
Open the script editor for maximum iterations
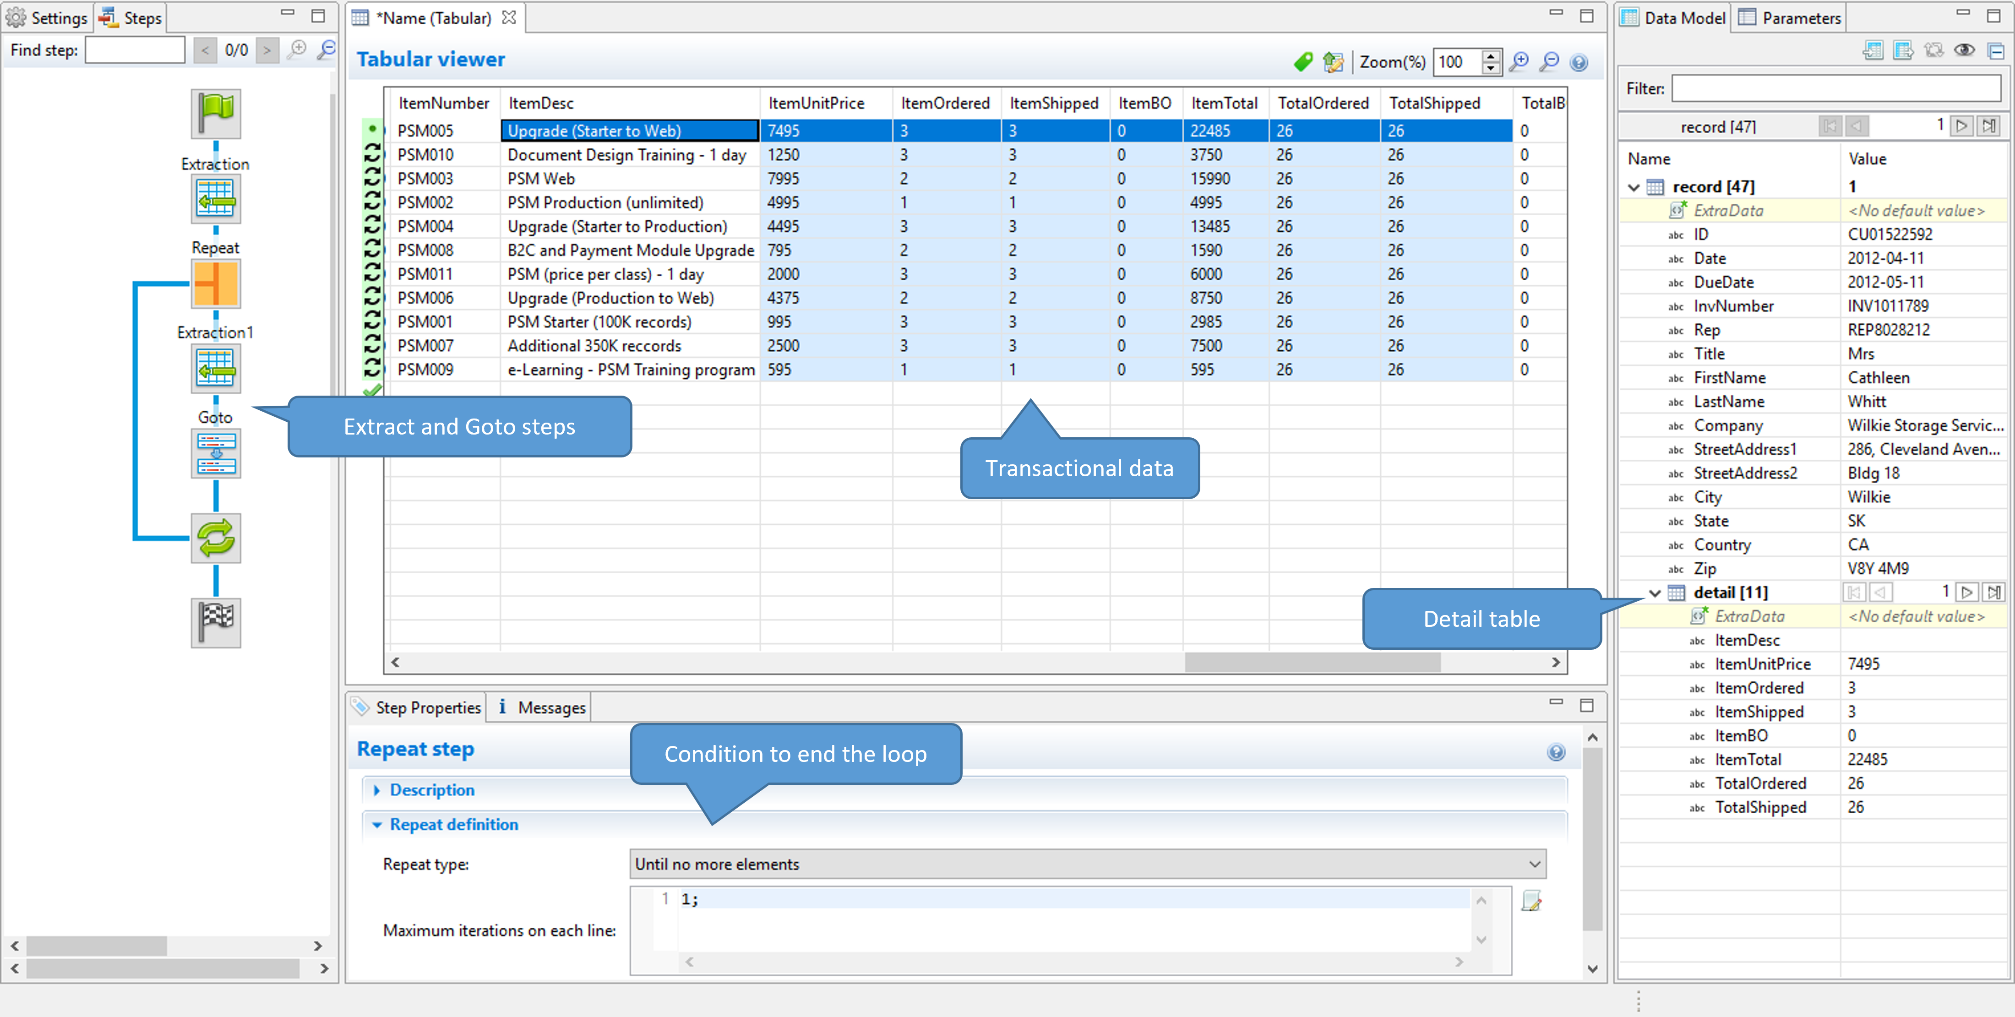point(1531,901)
